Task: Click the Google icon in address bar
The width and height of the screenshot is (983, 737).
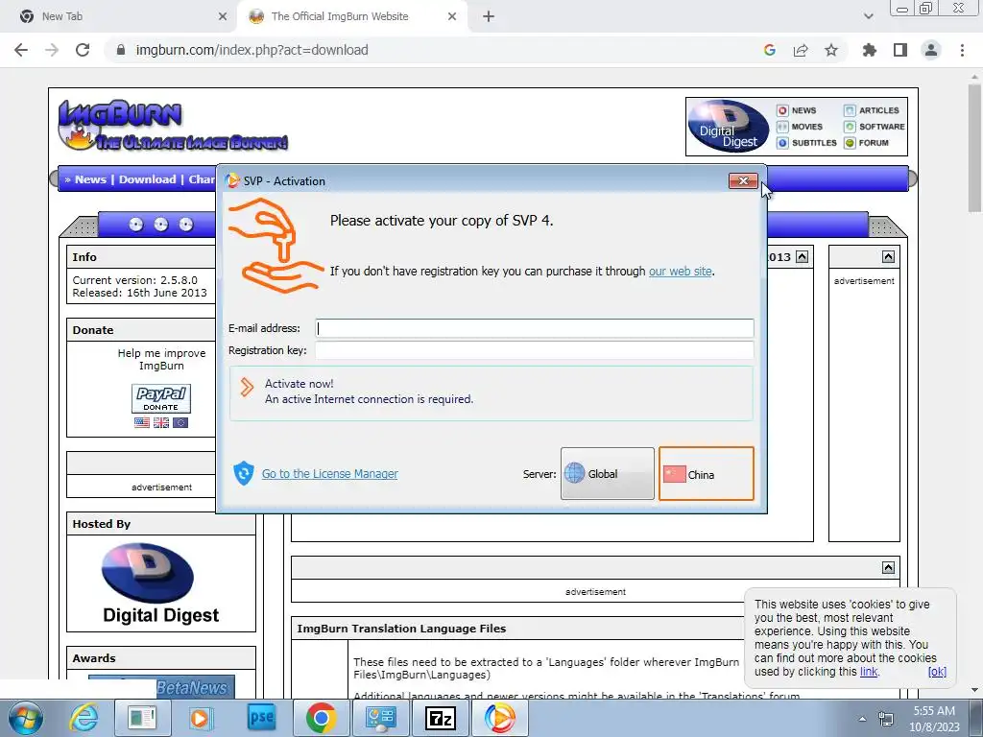Action: [770, 50]
